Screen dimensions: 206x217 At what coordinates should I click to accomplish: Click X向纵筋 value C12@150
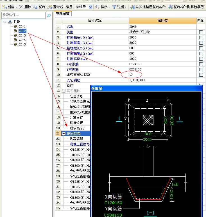162,64
